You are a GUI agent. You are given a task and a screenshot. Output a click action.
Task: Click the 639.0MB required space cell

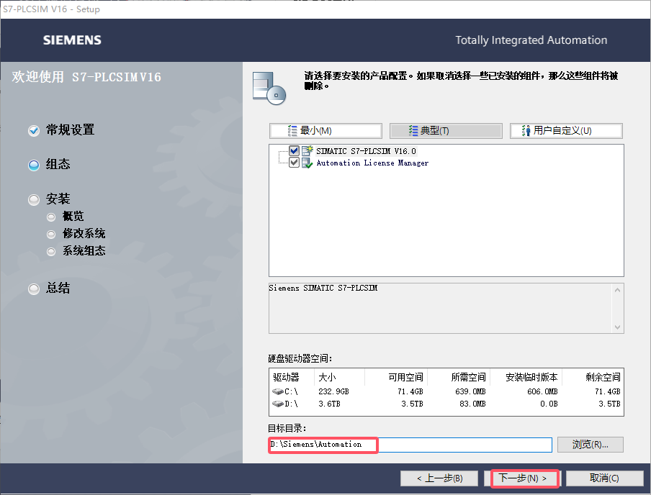[470, 391]
